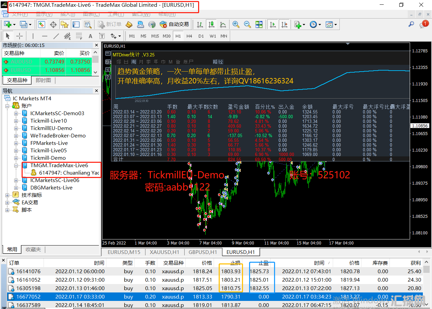Screen dimensions: 432x309
Task: Open the 即时图 tick chart tab
Action: 43,80
